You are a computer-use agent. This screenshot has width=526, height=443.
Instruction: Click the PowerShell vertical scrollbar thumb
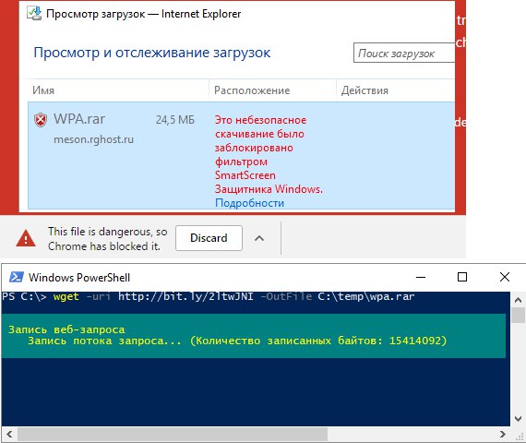(520, 316)
